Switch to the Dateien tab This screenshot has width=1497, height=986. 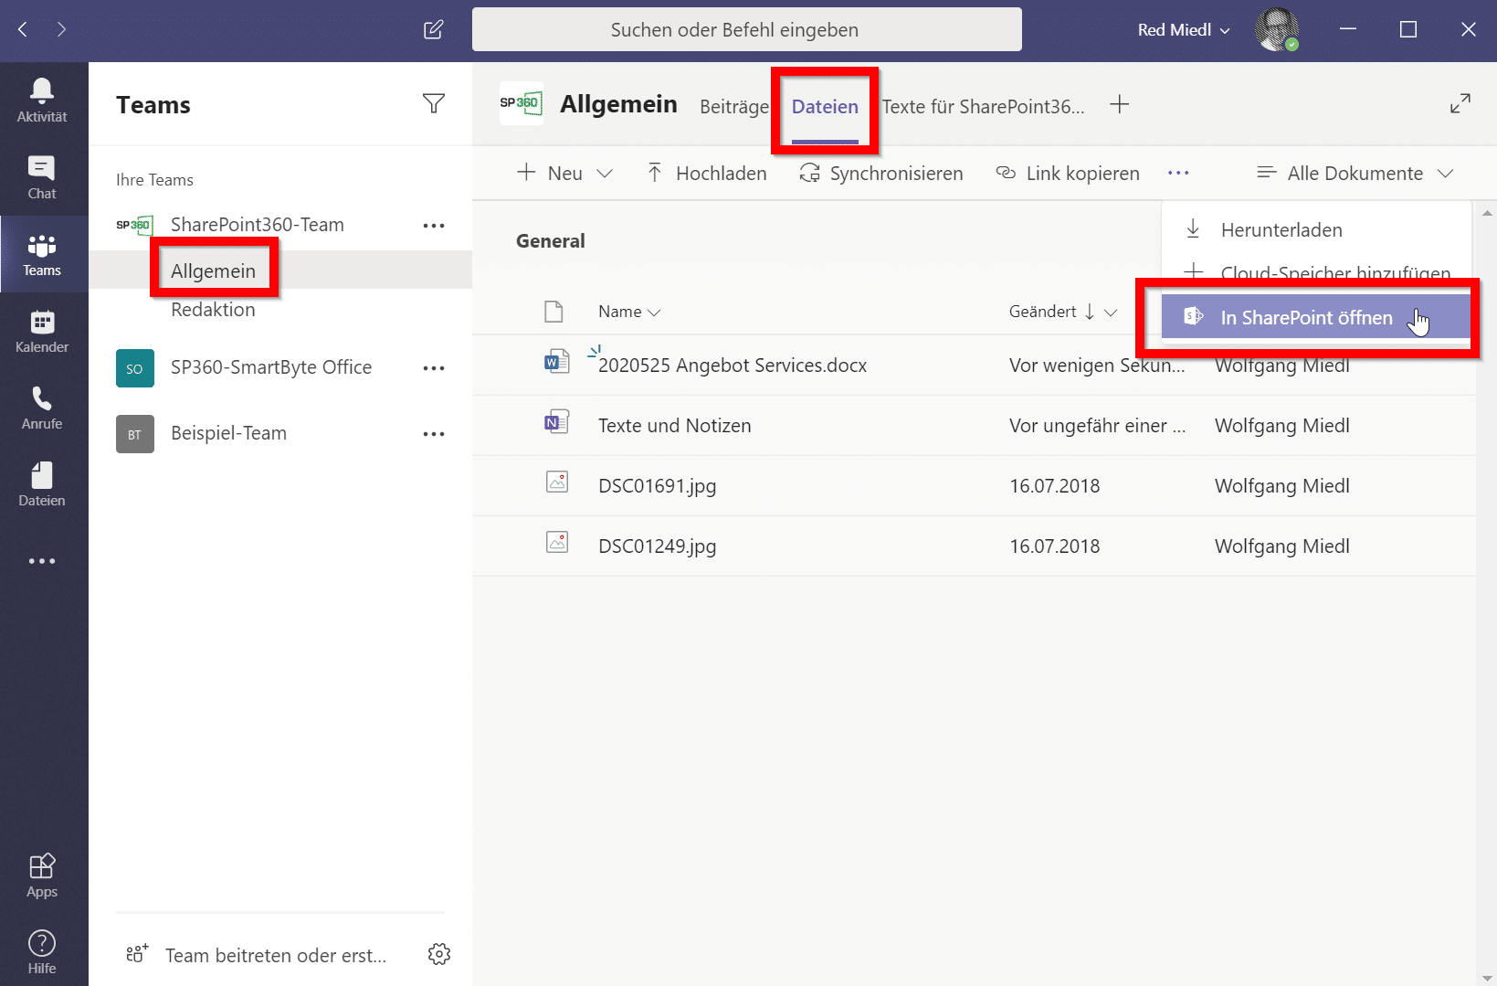(825, 106)
